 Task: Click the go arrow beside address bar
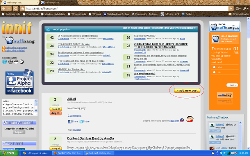[231, 9]
